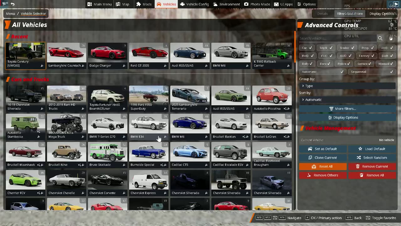Toggle the Manual transmission filter
Image resolution: width=401 pixels, height=226 pixels.
click(x=386, y=64)
